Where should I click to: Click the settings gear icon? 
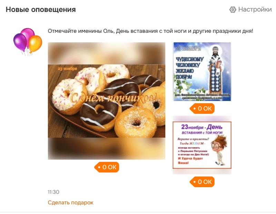(x=233, y=10)
